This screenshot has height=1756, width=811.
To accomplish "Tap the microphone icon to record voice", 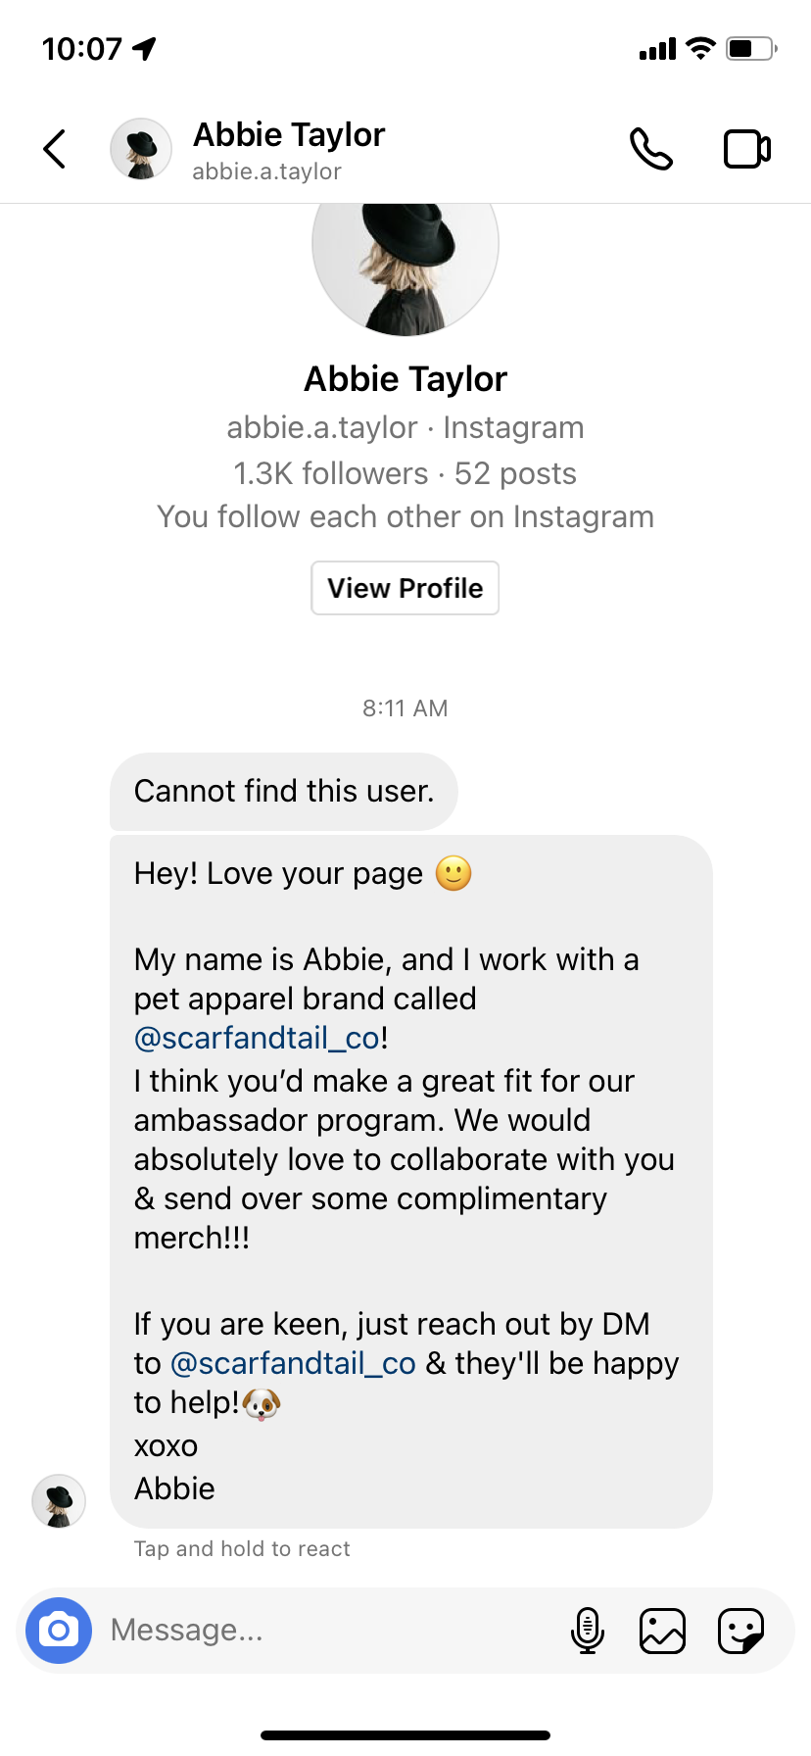I will click(x=587, y=1631).
